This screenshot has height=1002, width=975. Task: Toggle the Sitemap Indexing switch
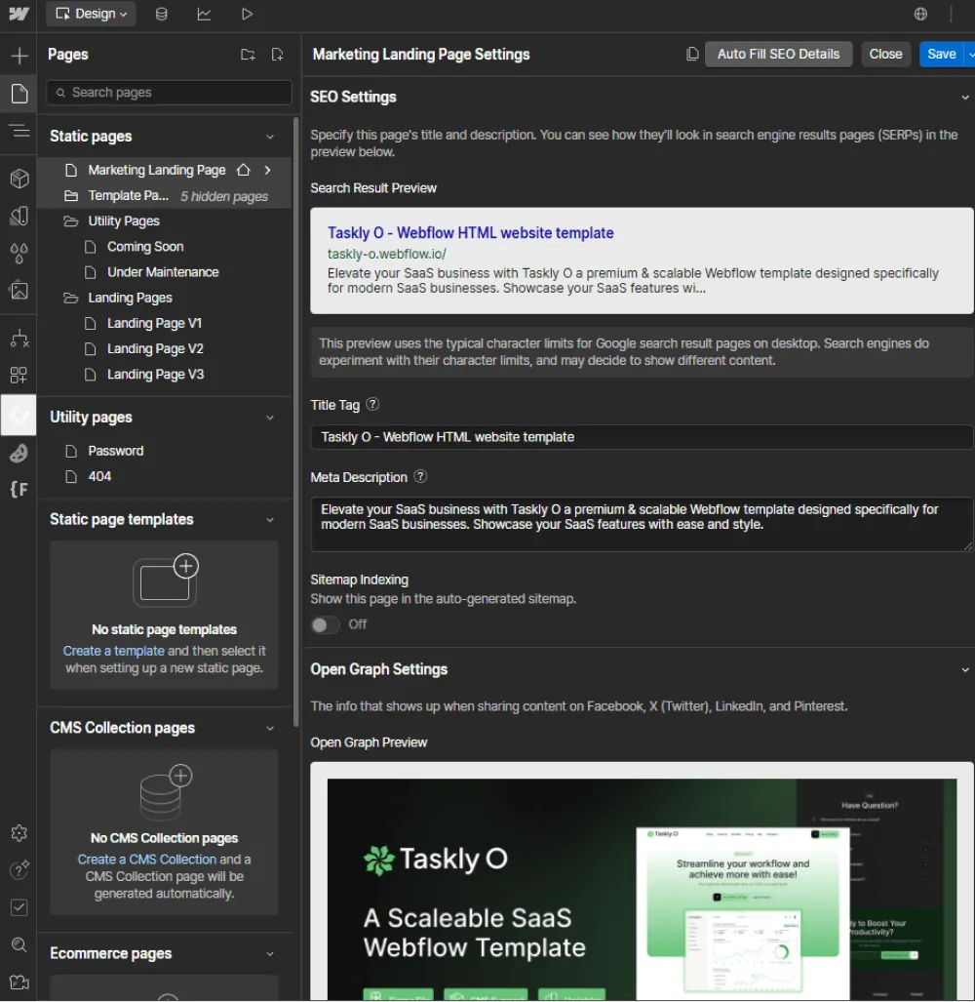pos(325,624)
